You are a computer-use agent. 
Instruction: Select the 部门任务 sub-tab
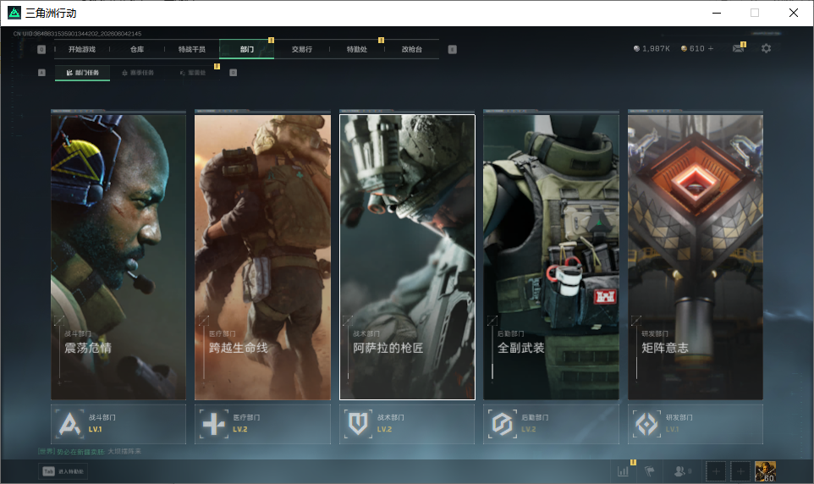tap(83, 73)
